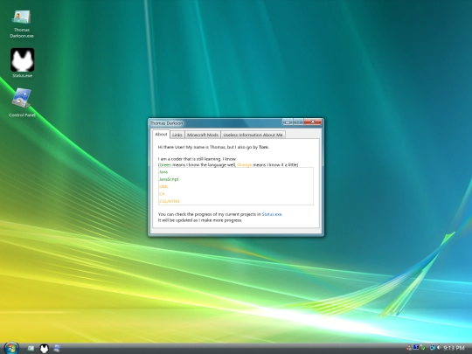Switch to the About tab
Screen dimensions: 472x354
point(161,135)
